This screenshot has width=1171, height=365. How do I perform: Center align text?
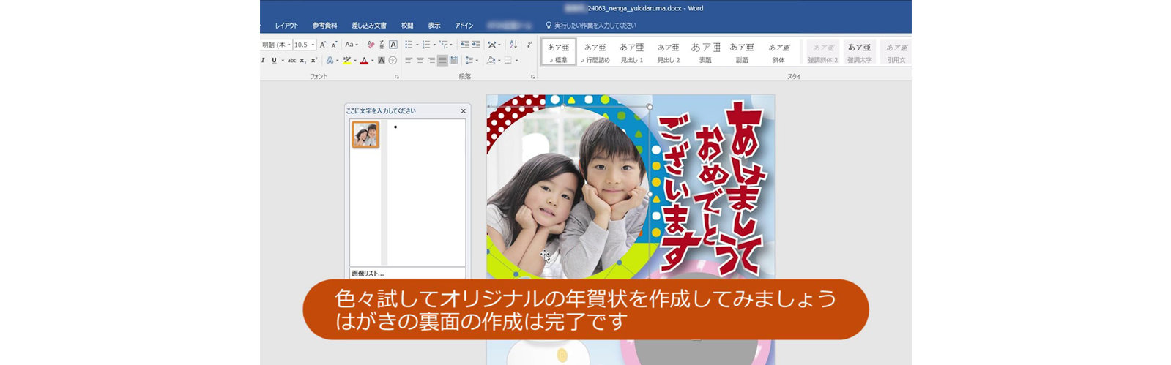tap(420, 61)
